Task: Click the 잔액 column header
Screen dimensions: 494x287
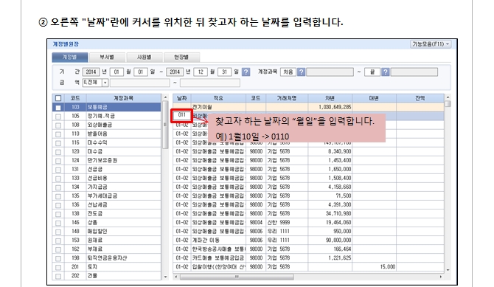Action: click(x=420, y=98)
